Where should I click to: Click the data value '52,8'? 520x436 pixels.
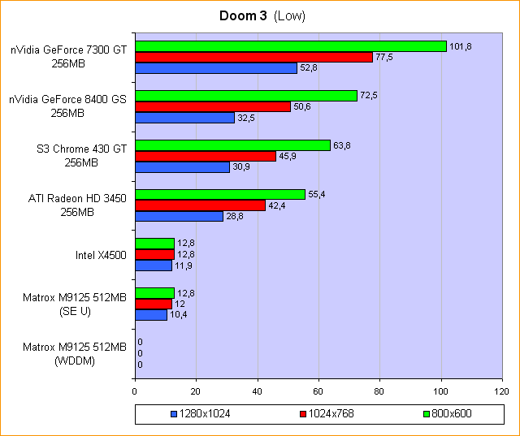coord(309,68)
